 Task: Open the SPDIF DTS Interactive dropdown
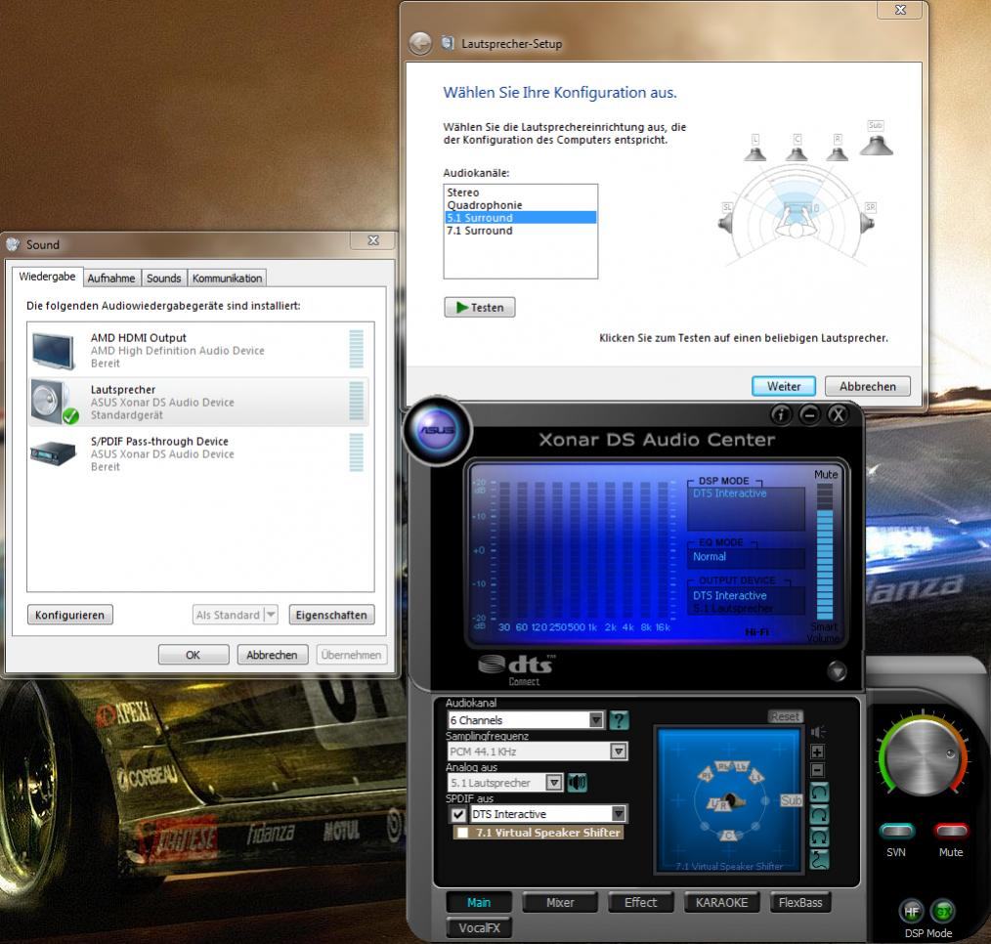point(548,814)
